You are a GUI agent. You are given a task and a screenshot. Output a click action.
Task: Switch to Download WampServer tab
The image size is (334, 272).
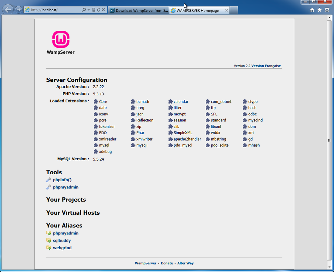(x=139, y=10)
